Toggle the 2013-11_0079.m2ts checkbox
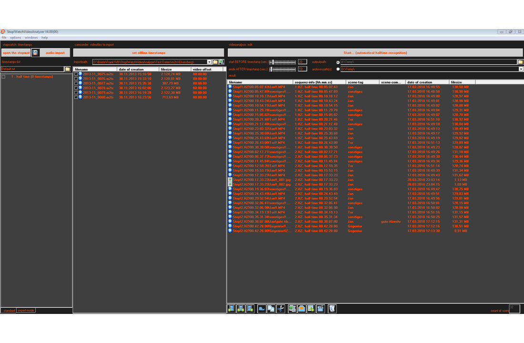 (76, 93)
